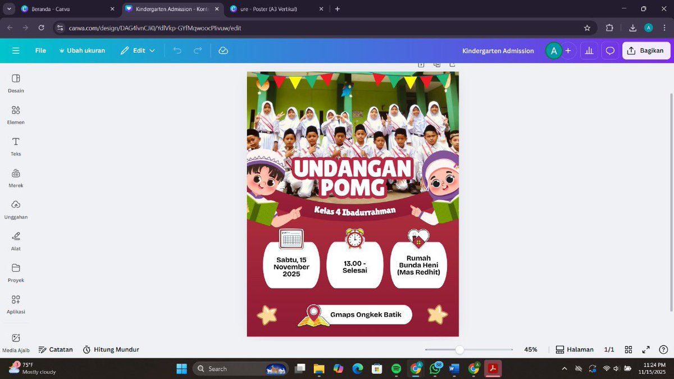Open the comments icon near Bagikan

tap(610, 51)
